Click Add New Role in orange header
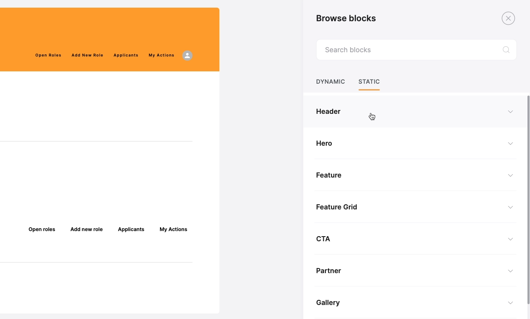Screen dimensions: 530x319 pos(87,55)
